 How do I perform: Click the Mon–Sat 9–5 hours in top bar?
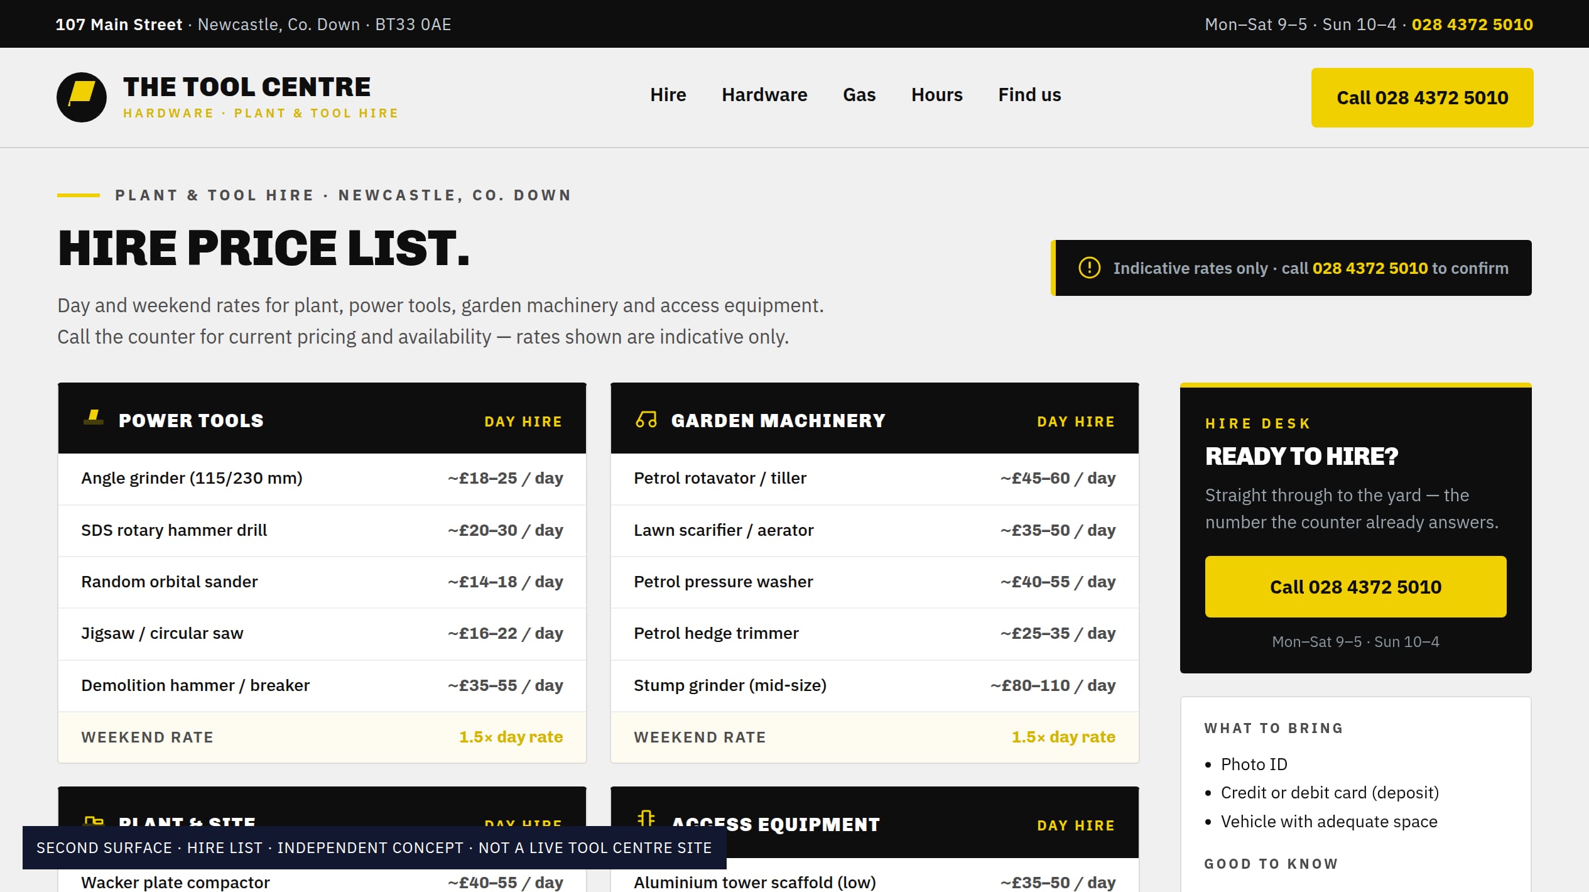[x=1255, y=24]
